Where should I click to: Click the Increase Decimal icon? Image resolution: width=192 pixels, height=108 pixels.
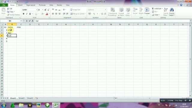pyautogui.click(x=102, y=14)
